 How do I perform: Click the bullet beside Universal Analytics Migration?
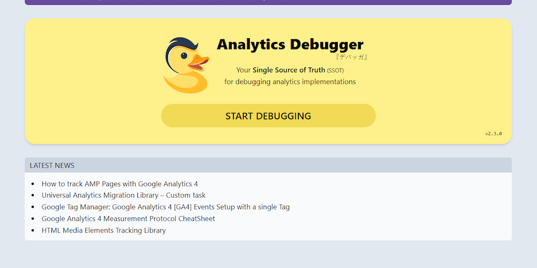[x=33, y=196]
